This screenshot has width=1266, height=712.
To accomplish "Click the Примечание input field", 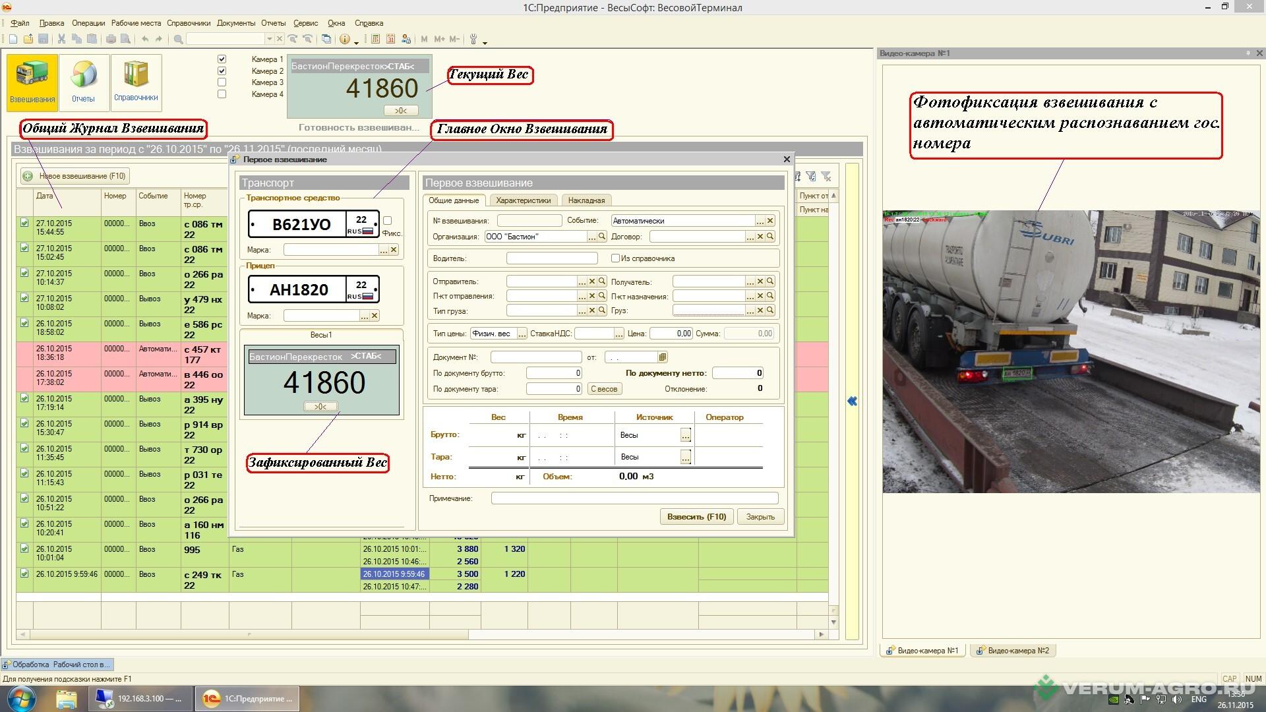I will click(634, 498).
